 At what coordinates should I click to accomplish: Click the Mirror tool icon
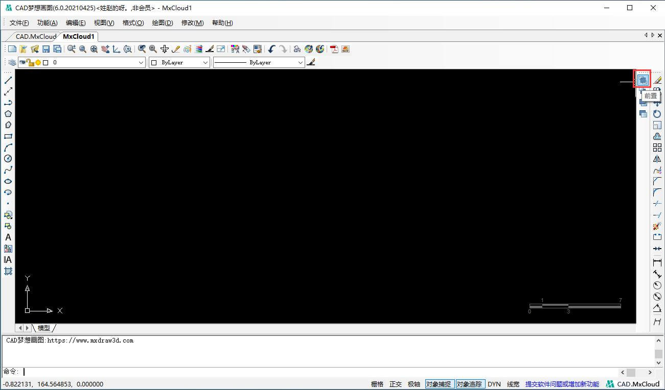point(657,159)
